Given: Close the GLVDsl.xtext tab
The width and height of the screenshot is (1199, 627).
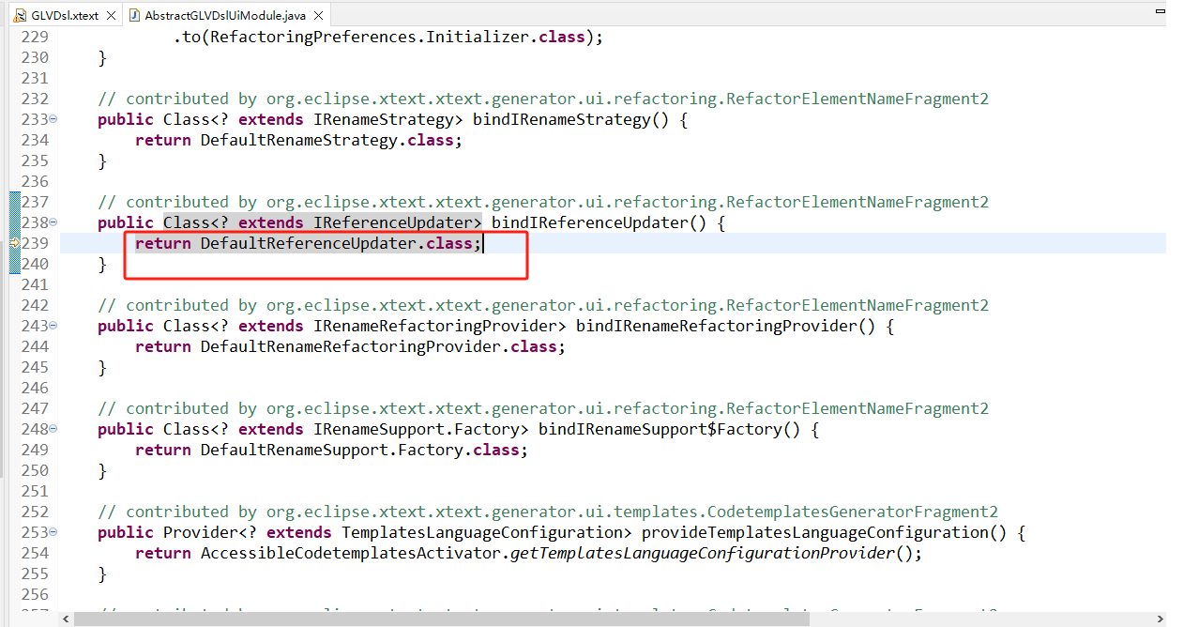Looking at the screenshot, I should click(111, 15).
